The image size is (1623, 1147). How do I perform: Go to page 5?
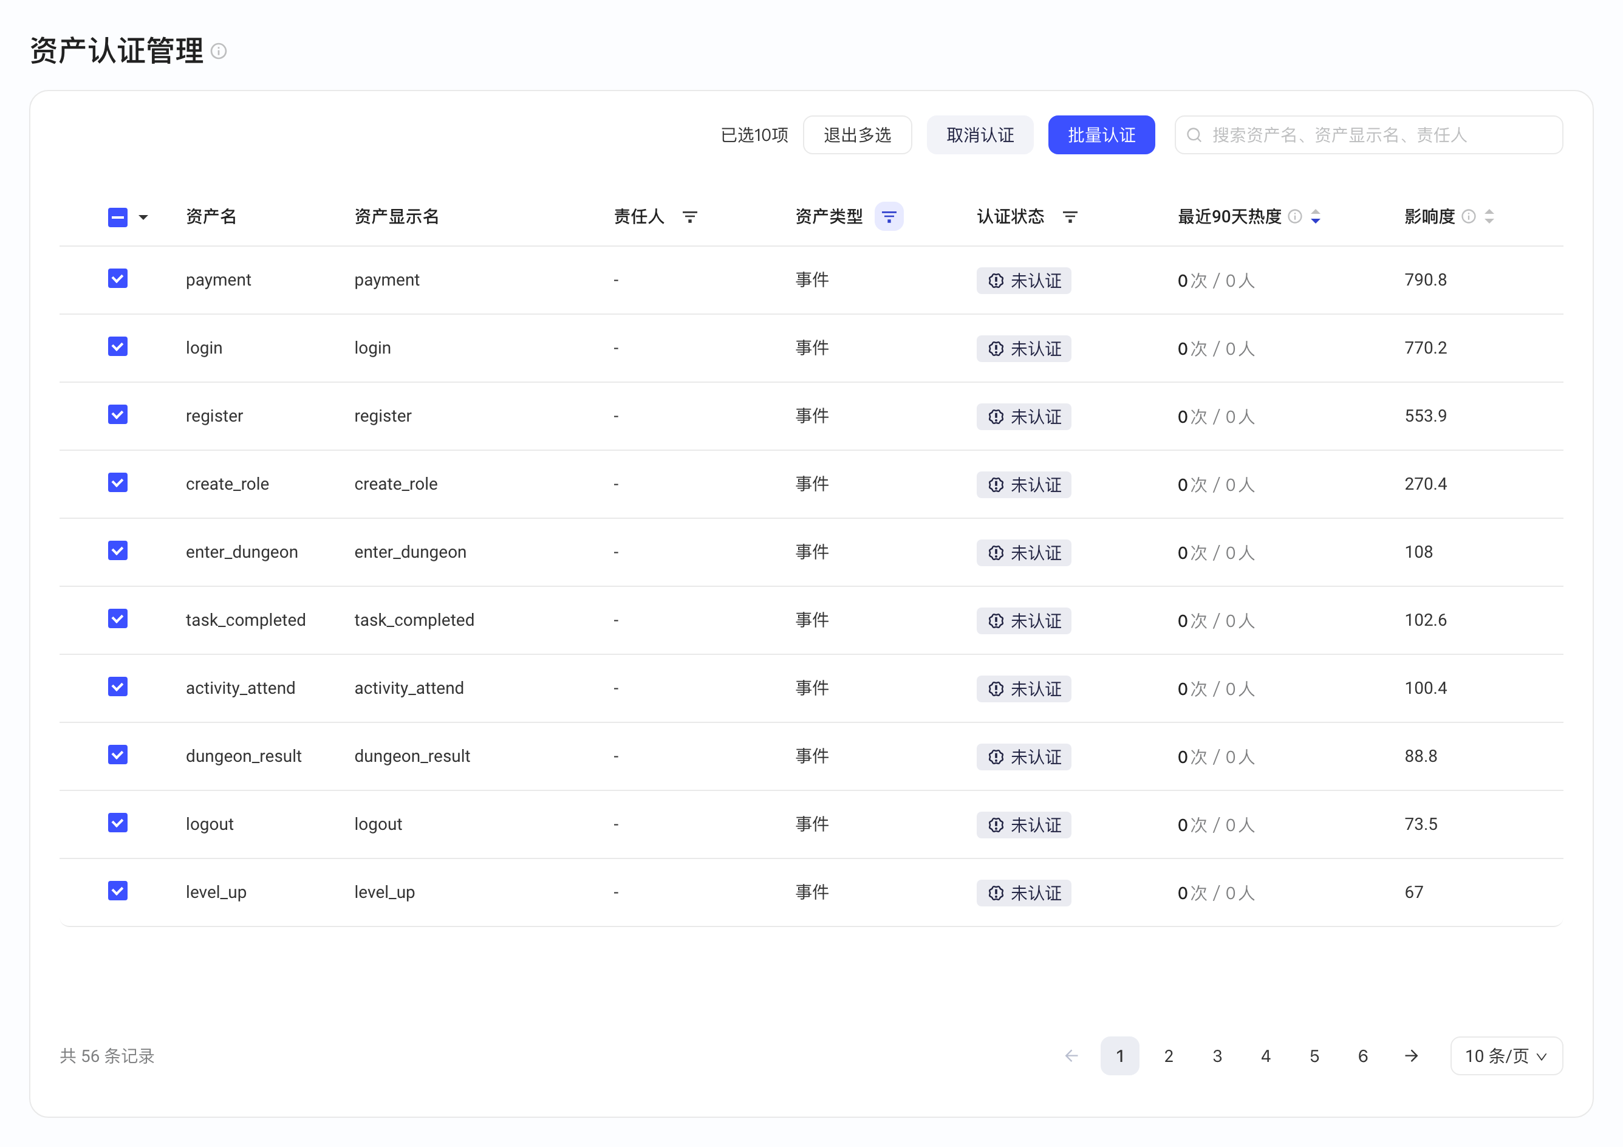coord(1314,1056)
